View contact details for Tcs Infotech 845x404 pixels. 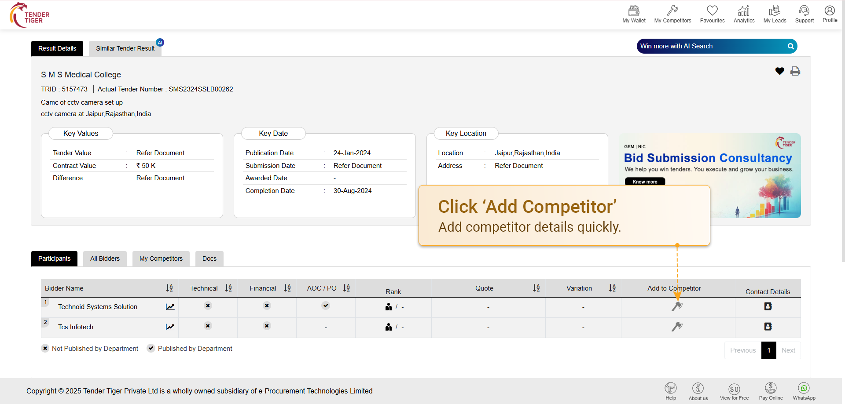[x=768, y=327]
